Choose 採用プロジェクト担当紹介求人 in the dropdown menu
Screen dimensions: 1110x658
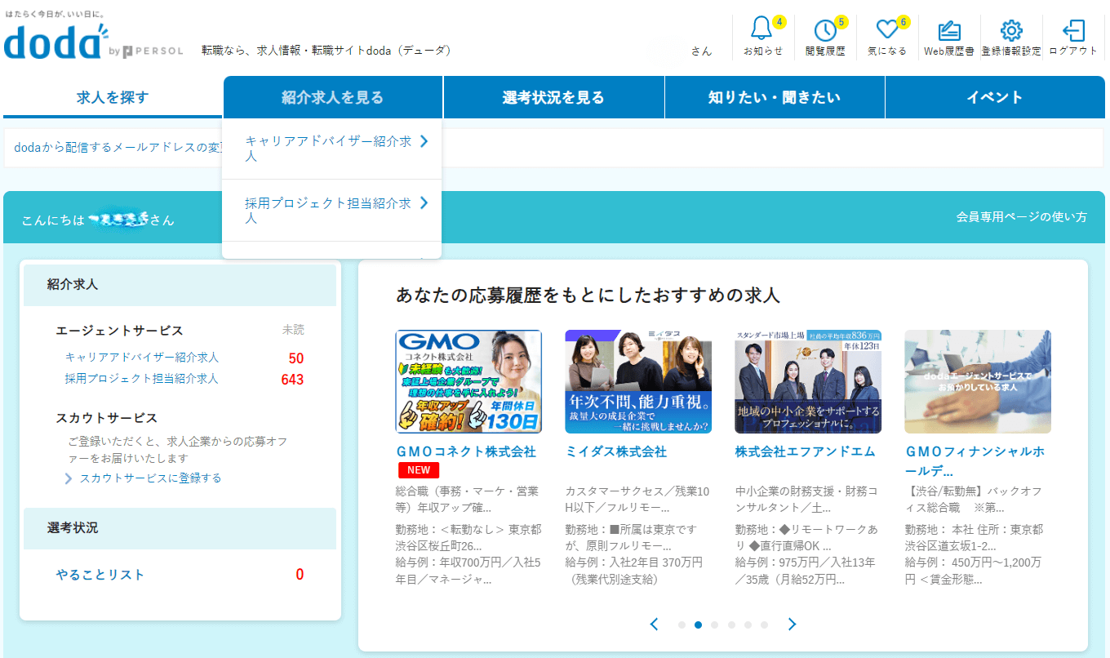(332, 210)
